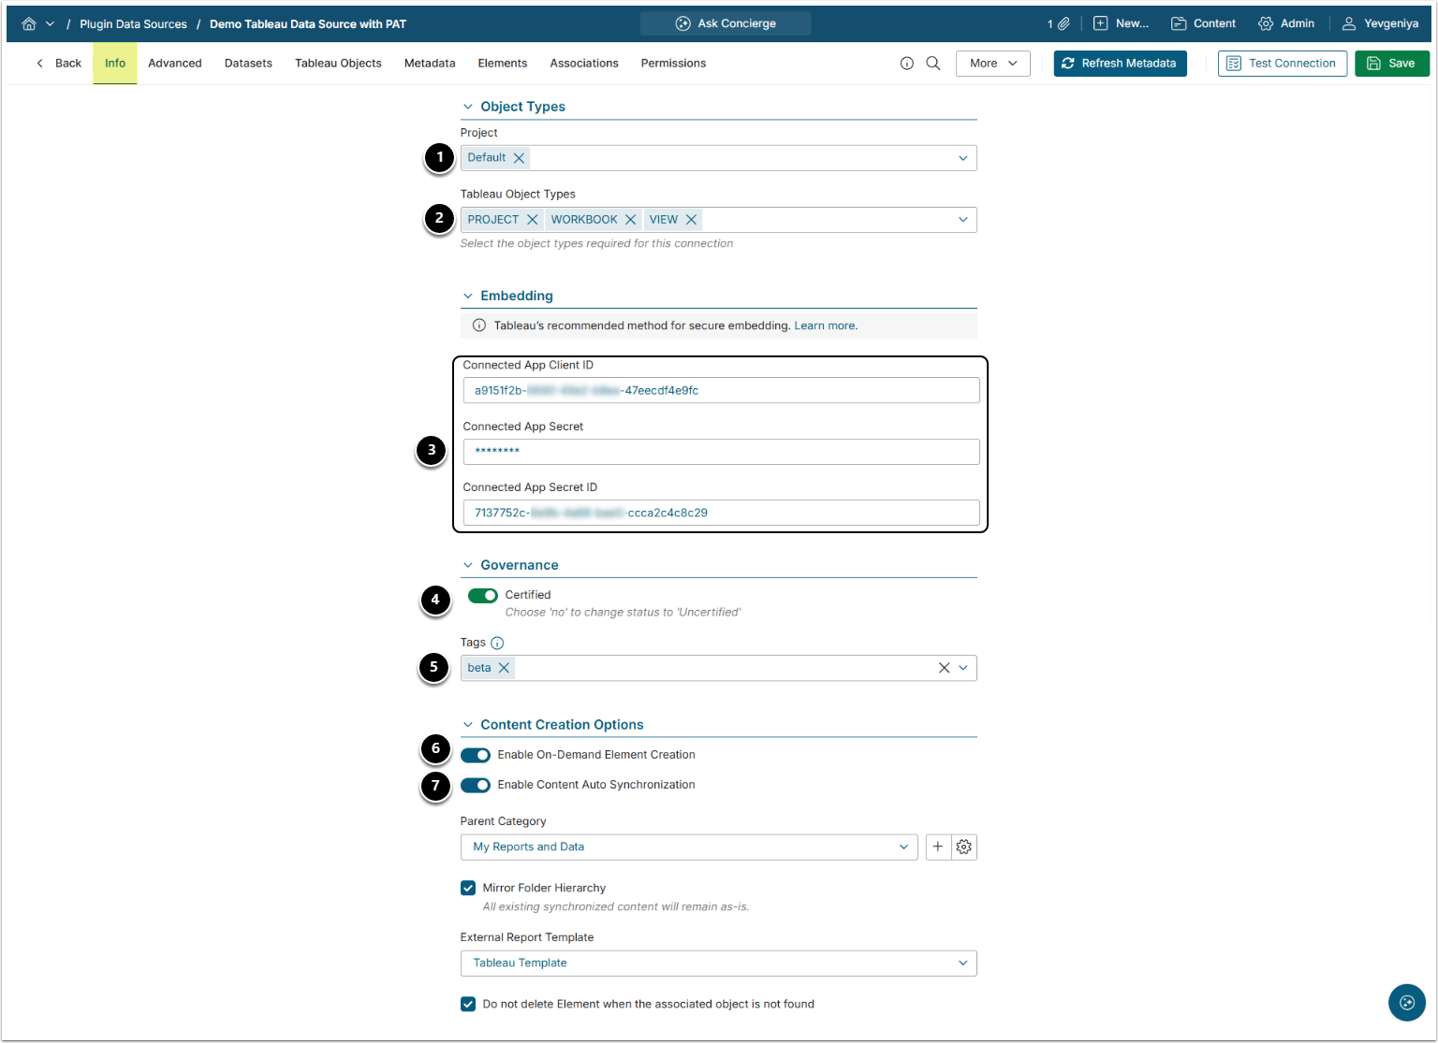Open the Parent Category dropdown
The height and width of the screenshot is (1043, 1438).
tap(689, 847)
